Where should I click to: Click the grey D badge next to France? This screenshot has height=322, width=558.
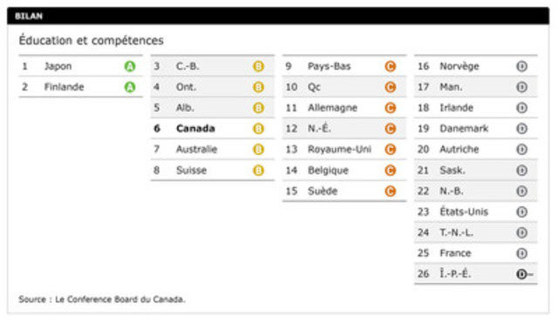[521, 253]
